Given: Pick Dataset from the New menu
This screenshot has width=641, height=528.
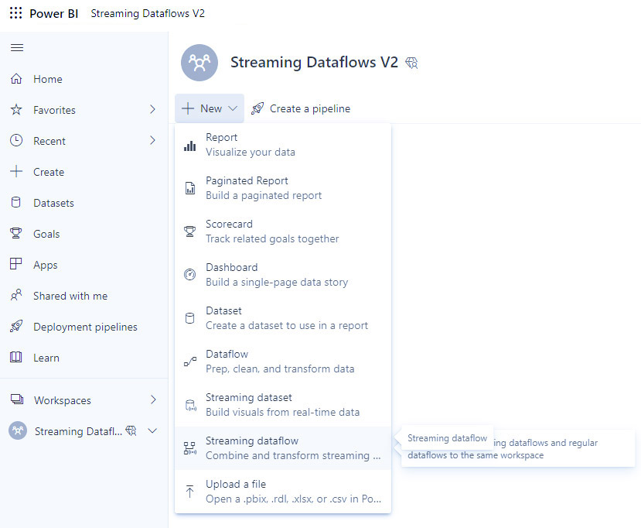Looking at the screenshot, I should [x=283, y=318].
